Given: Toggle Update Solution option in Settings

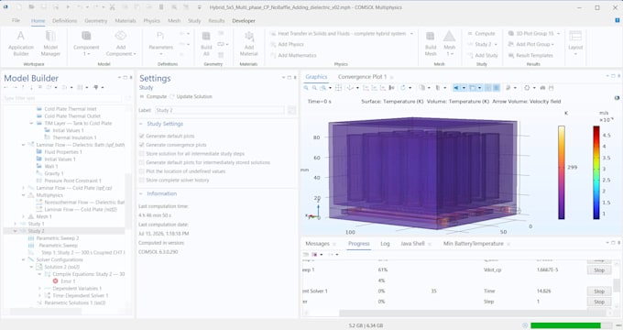Looking at the screenshot, I should point(191,96).
